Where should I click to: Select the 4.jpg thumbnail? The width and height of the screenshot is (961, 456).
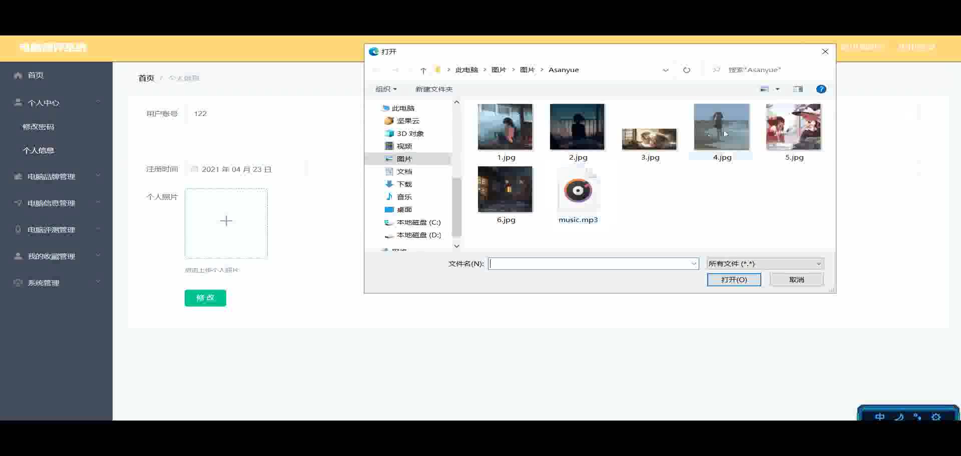click(x=721, y=127)
